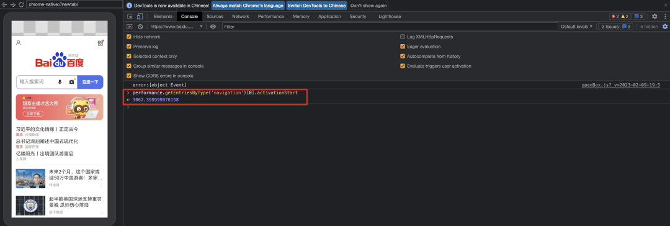This screenshot has height=226, width=670.
Task: Switch to the Performance tab
Action: pos(271,16)
